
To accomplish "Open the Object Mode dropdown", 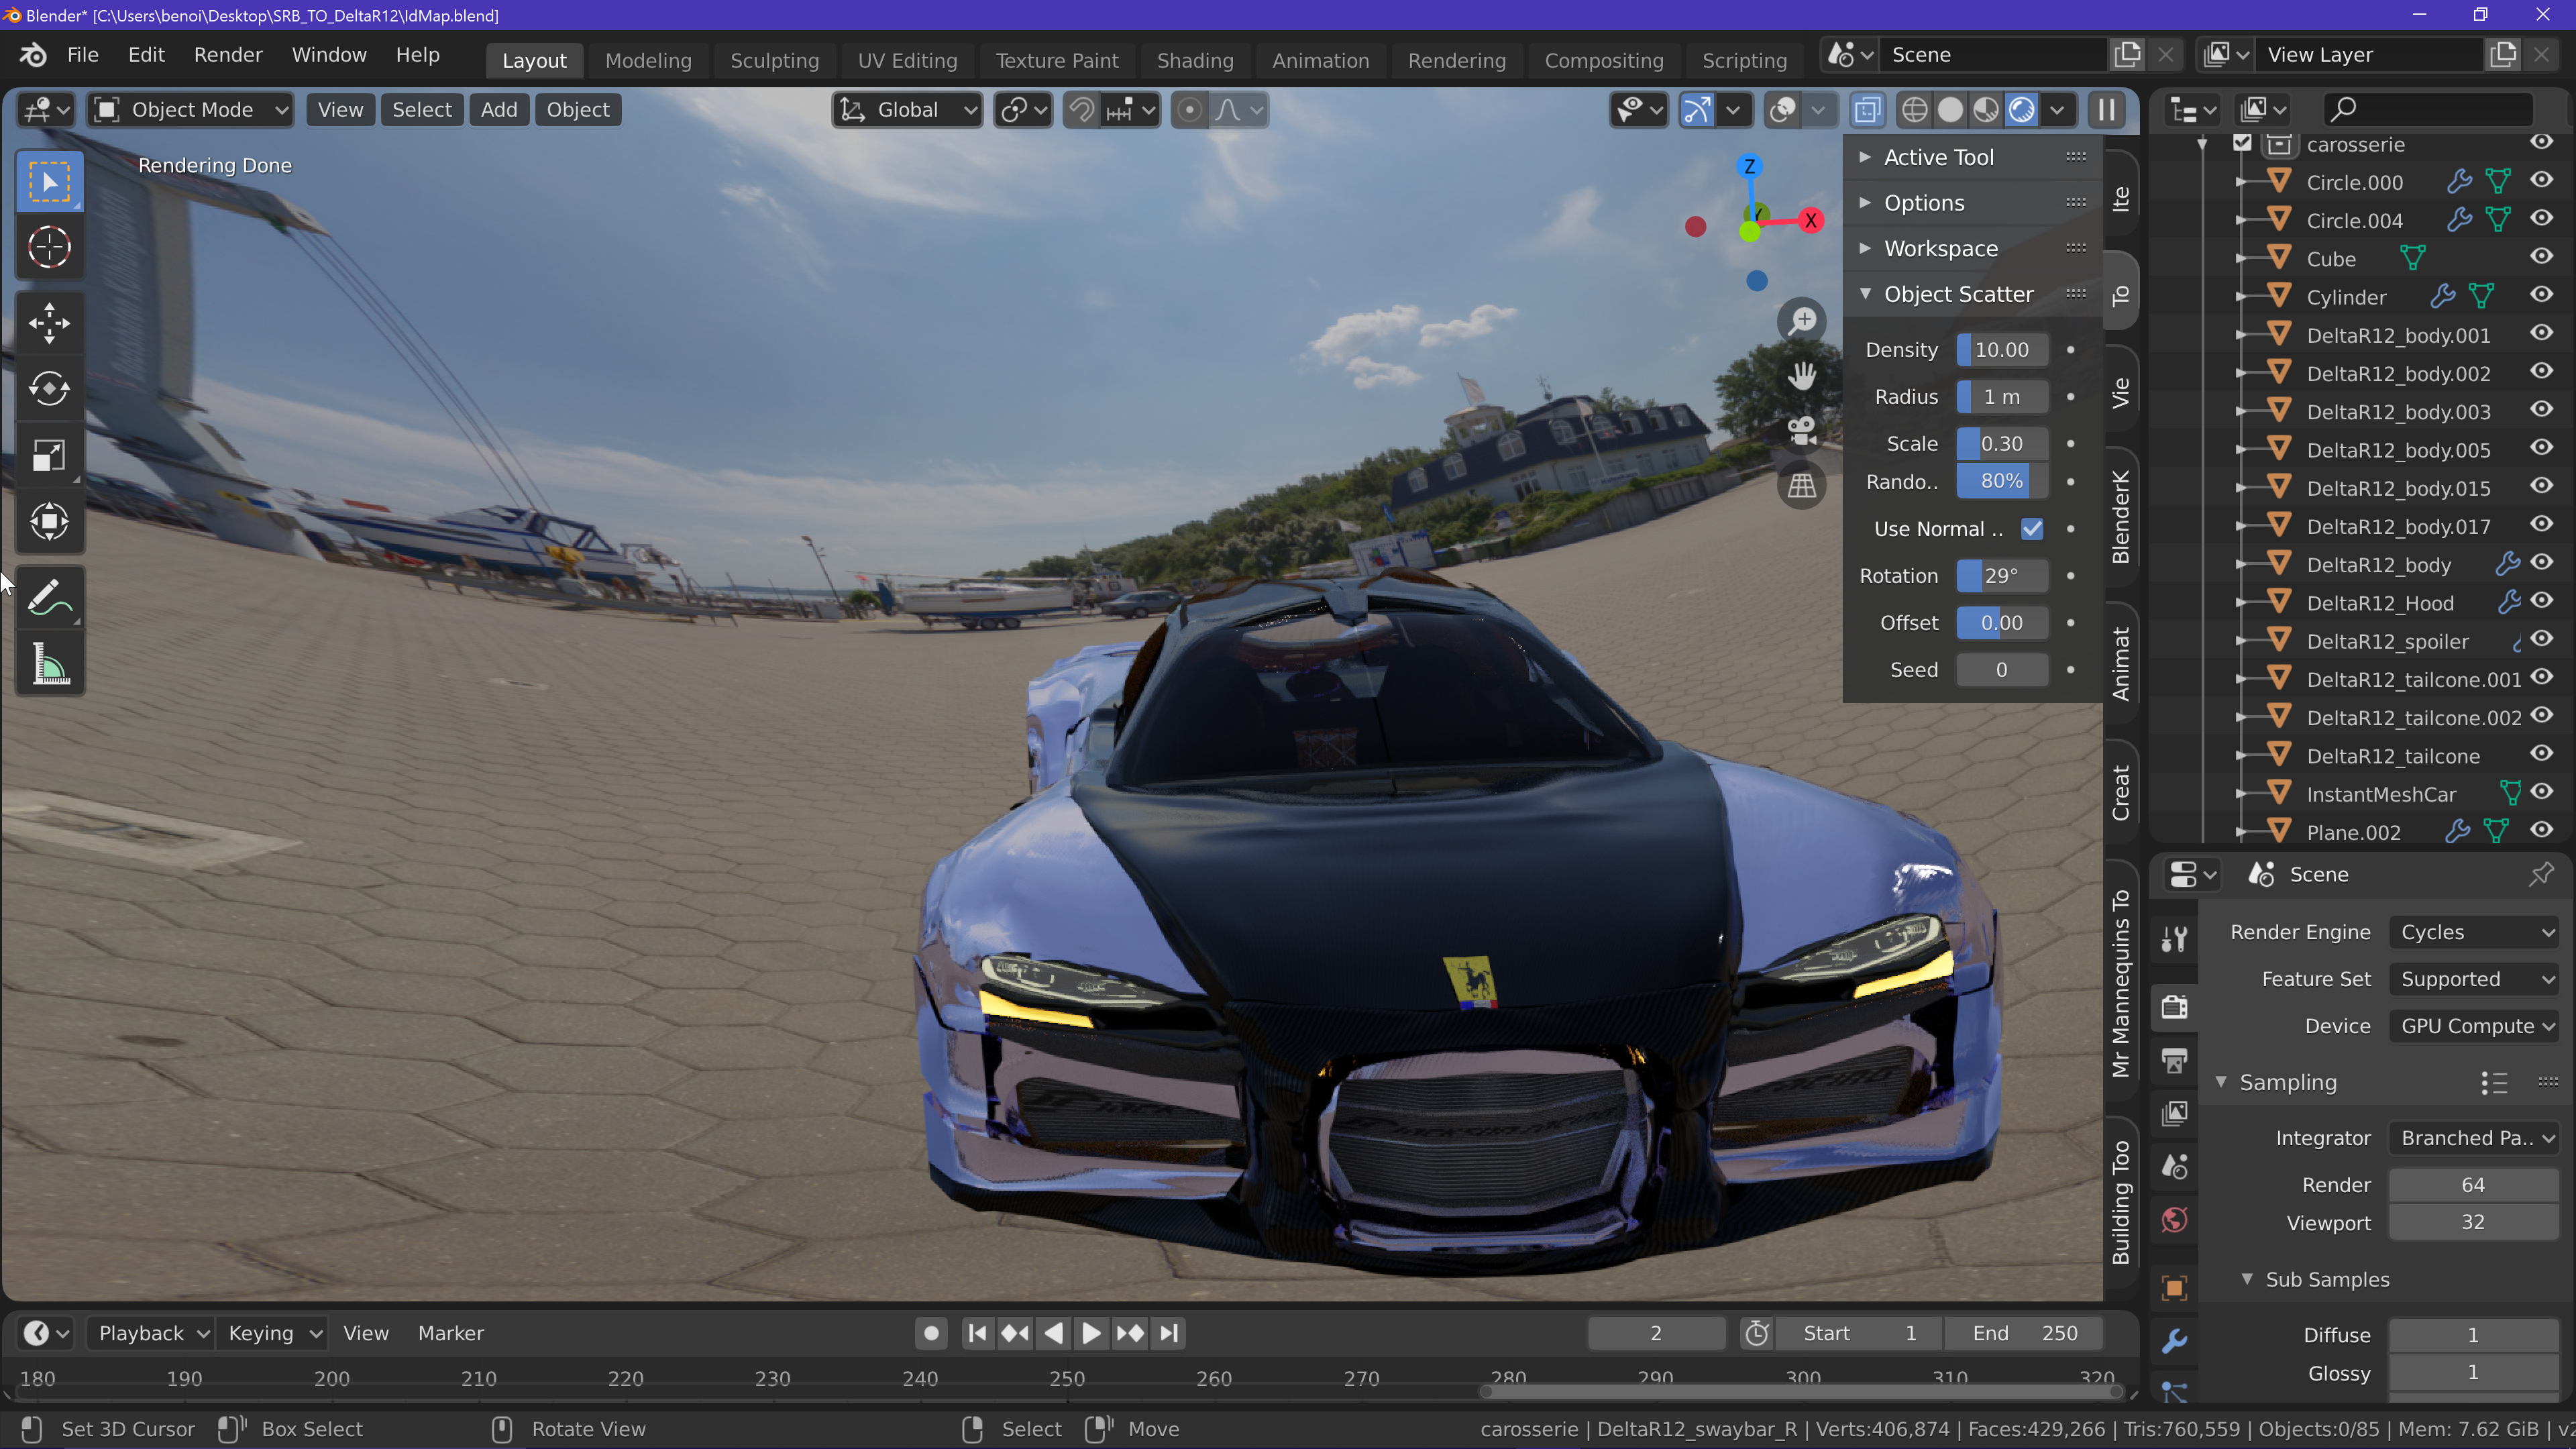I will tap(191, 110).
